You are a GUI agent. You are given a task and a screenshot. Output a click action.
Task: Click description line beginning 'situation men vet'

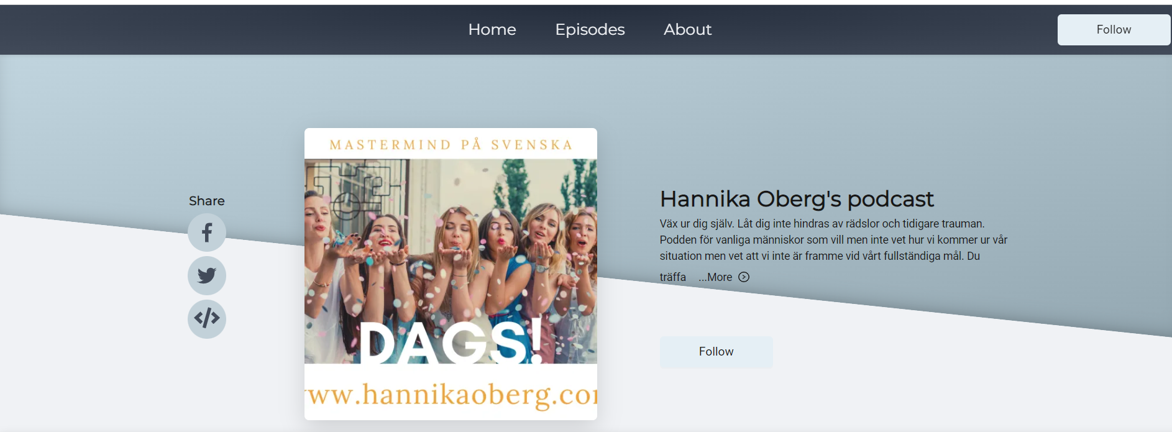point(820,256)
